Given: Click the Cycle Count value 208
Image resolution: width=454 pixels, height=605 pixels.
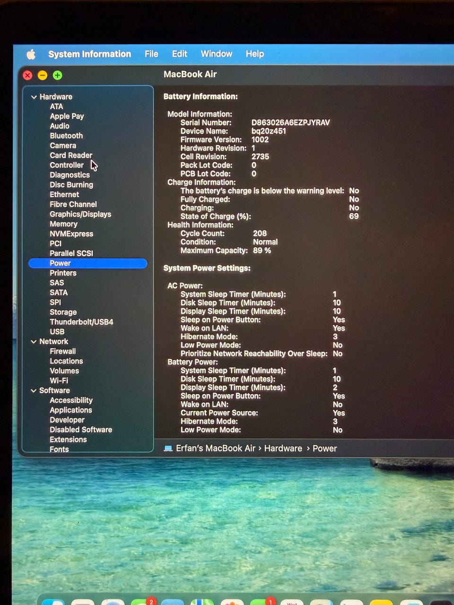Looking at the screenshot, I should click(x=260, y=233).
